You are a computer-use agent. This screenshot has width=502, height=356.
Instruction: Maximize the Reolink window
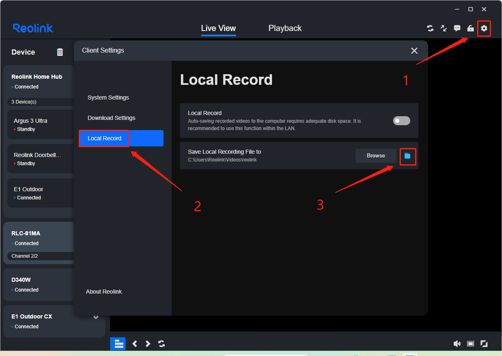click(470, 9)
